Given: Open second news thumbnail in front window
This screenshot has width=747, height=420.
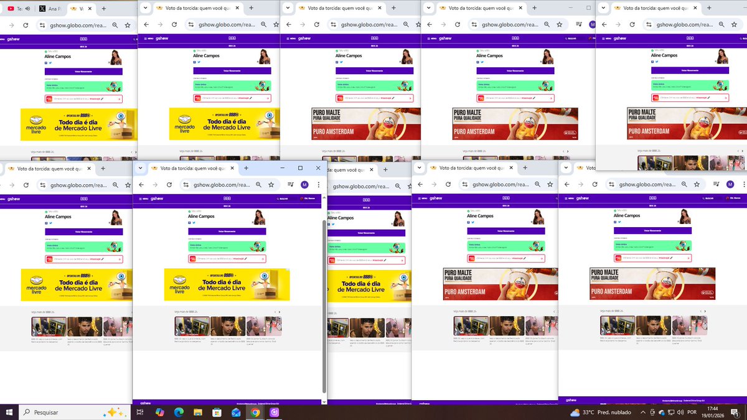Looking at the screenshot, I should [228, 327].
